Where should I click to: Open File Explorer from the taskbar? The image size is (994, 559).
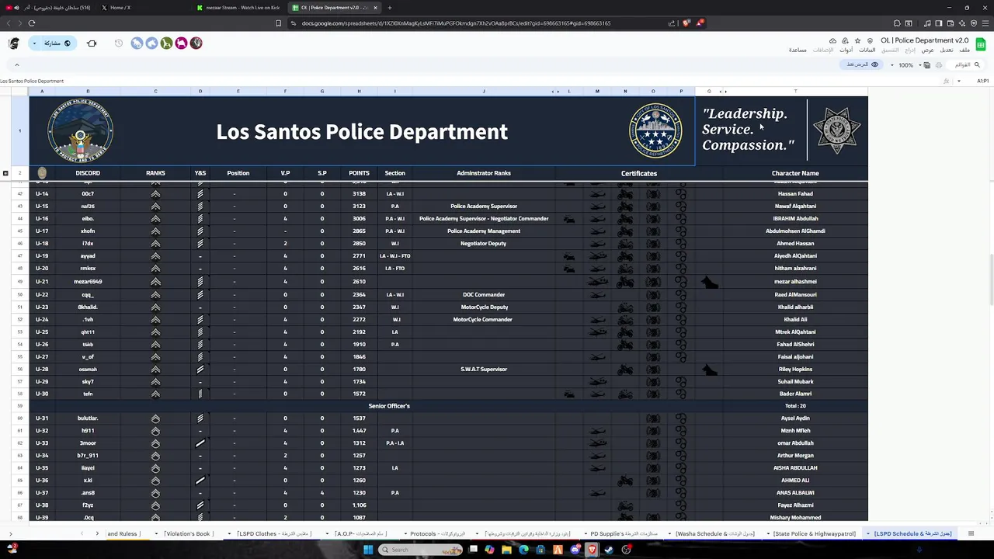pos(506,550)
